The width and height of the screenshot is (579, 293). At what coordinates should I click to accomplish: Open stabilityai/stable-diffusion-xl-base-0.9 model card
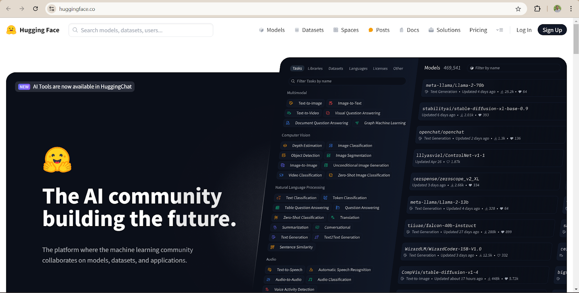click(x=492, y=112)
